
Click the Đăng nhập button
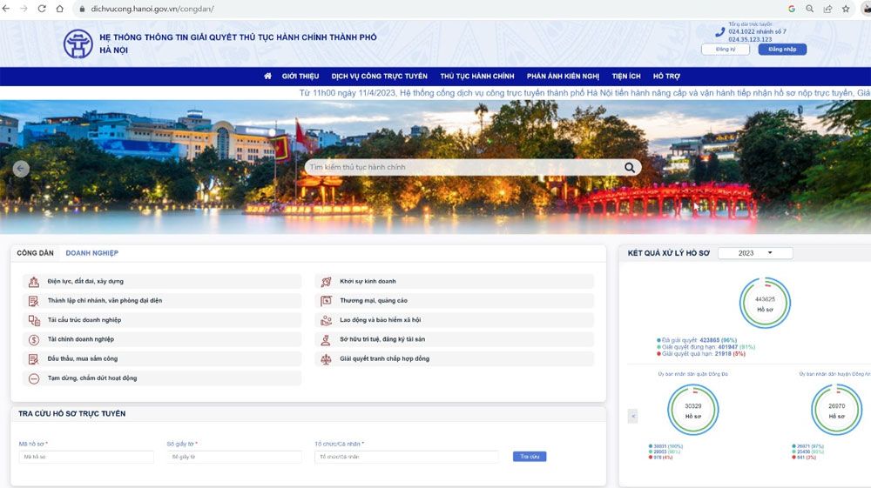point(782,50)
